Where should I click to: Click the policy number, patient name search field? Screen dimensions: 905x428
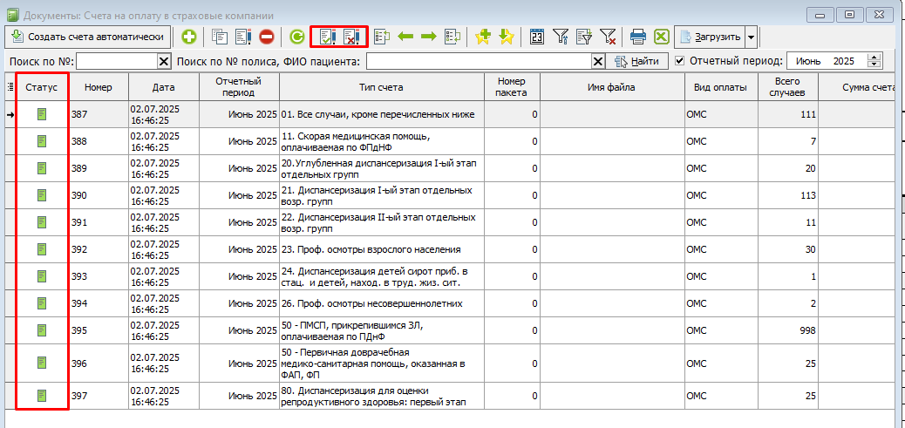[479, 61]
